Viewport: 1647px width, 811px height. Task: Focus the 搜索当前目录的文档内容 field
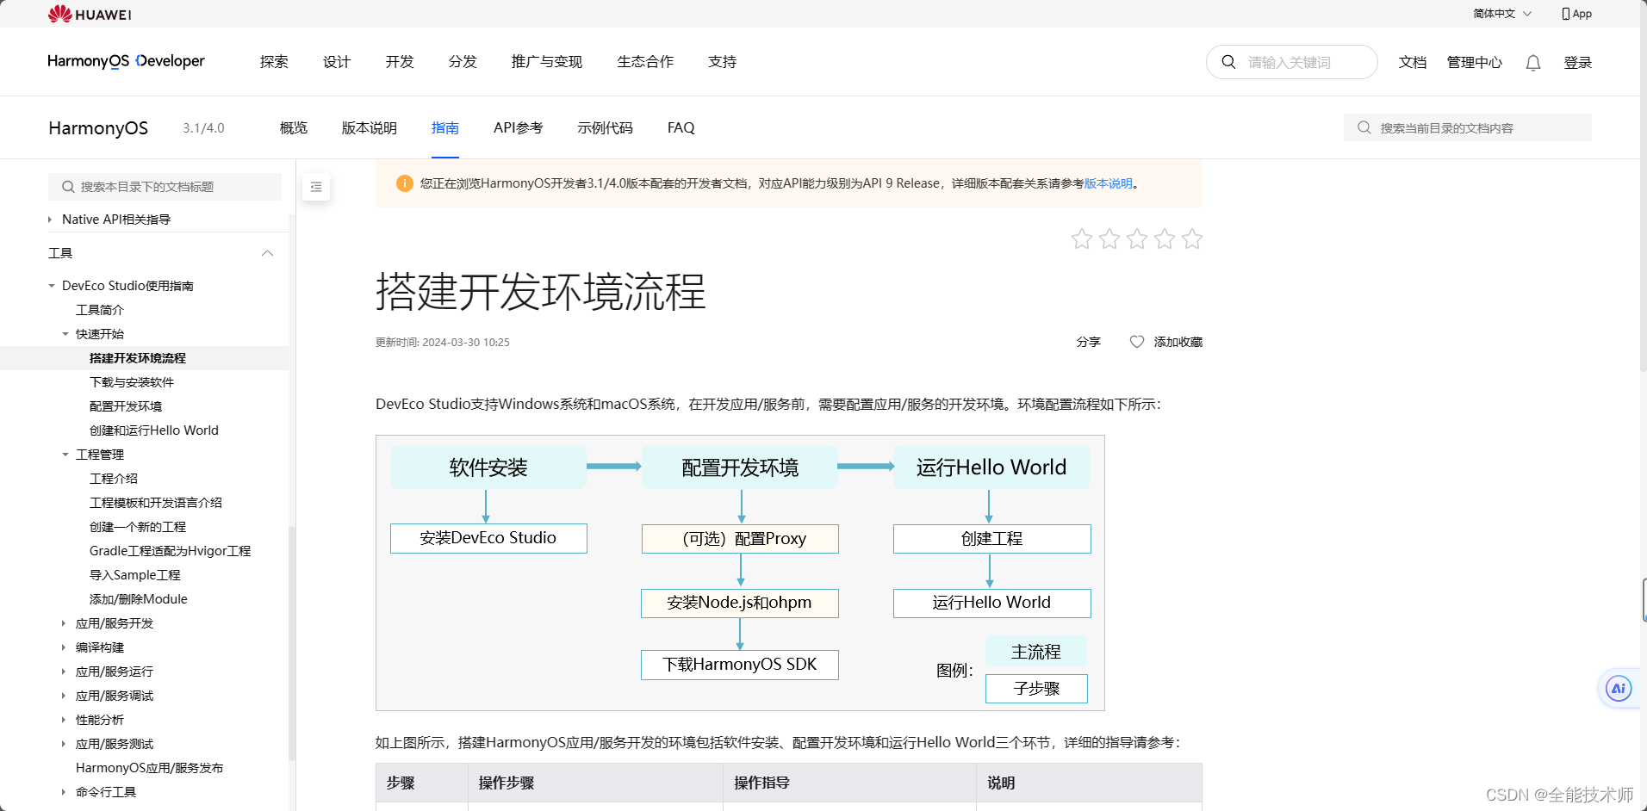point(1468,127)
